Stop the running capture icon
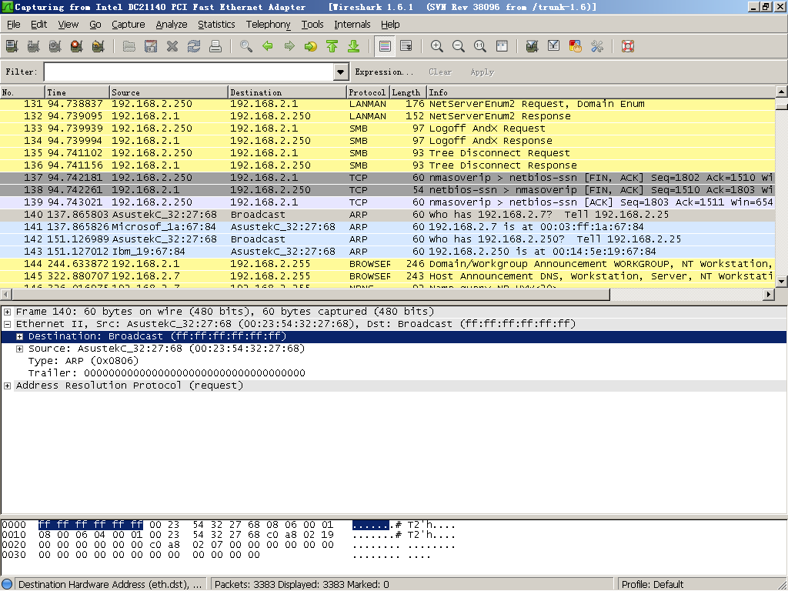Screen dimensions: 788x591 point(77,47)
